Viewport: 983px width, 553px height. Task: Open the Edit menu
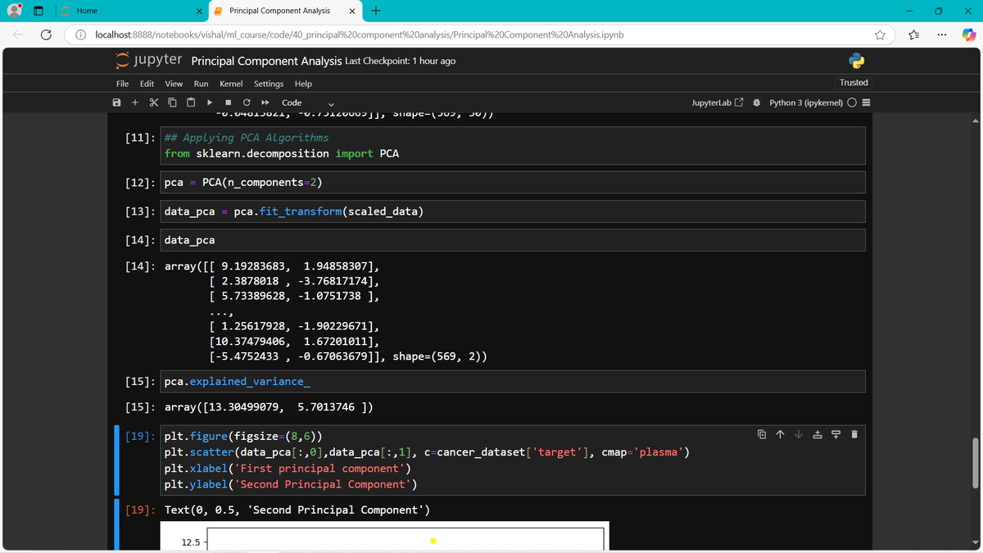(147, 84)
